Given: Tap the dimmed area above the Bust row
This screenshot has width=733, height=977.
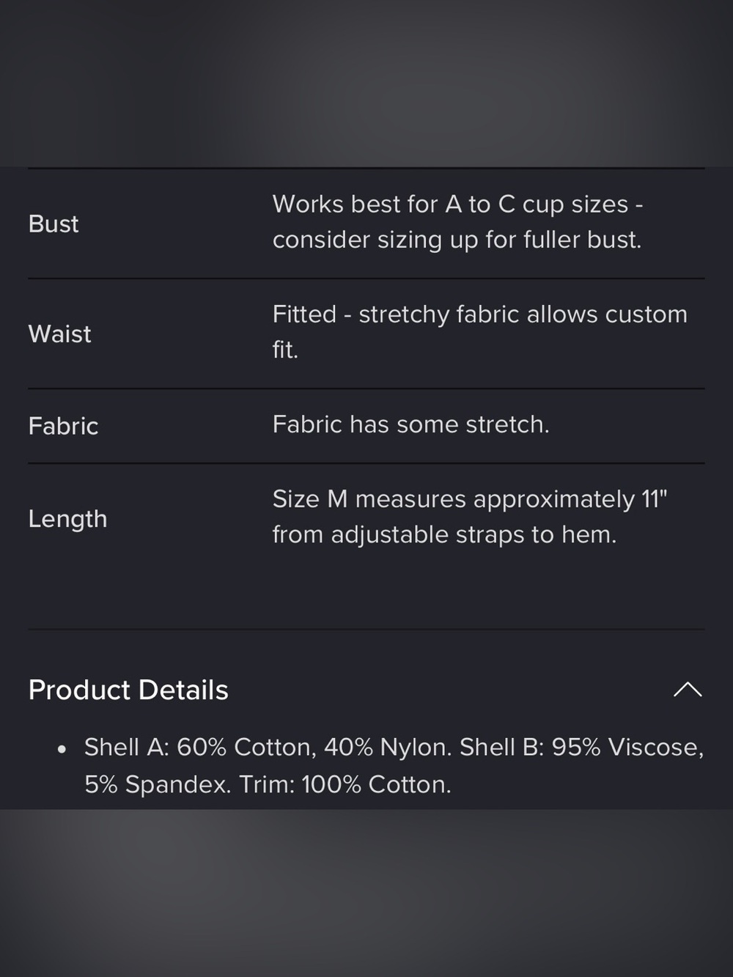Looking at the screenshot, I should tap(366, 83).
